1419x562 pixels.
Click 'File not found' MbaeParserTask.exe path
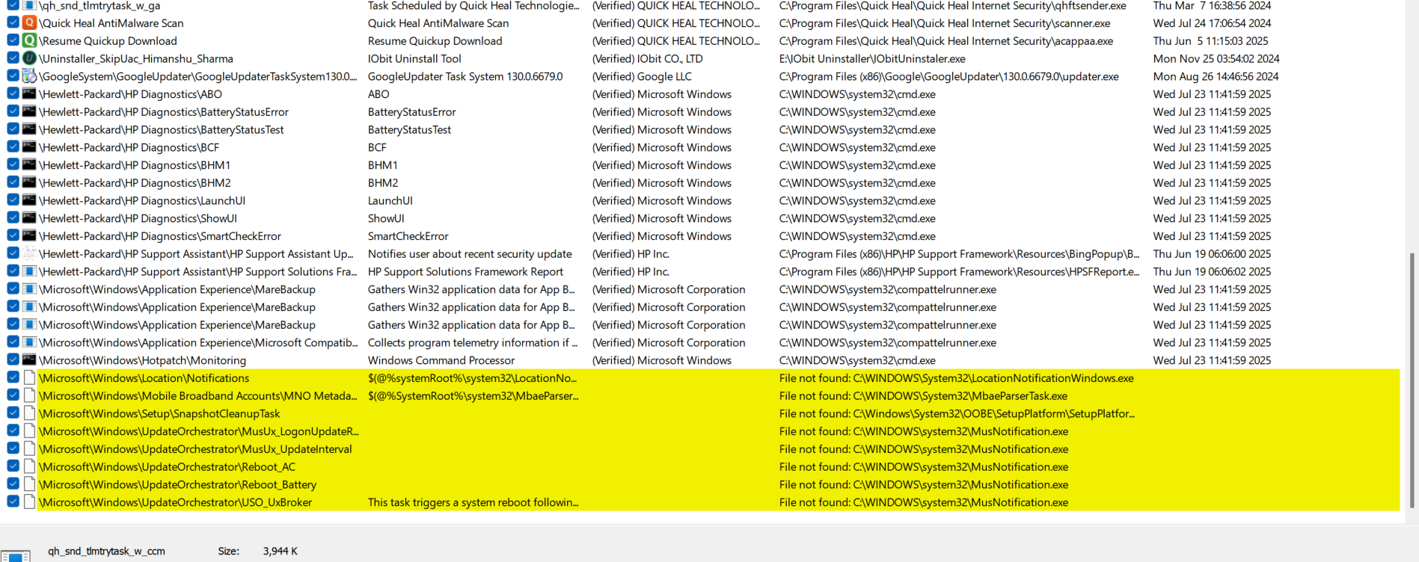[x=923, y=396]
